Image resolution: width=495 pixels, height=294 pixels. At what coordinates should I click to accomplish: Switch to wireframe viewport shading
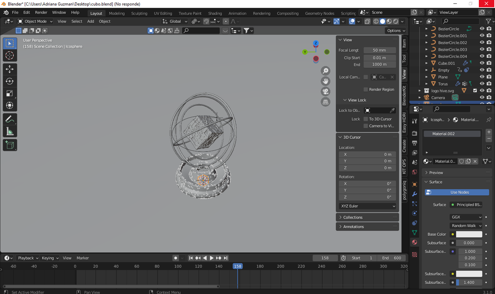376,21
